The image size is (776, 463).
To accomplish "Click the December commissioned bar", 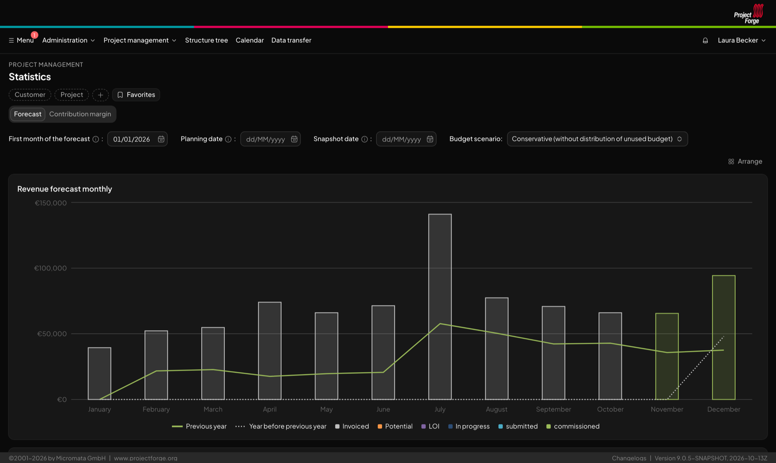I will 724,337.
